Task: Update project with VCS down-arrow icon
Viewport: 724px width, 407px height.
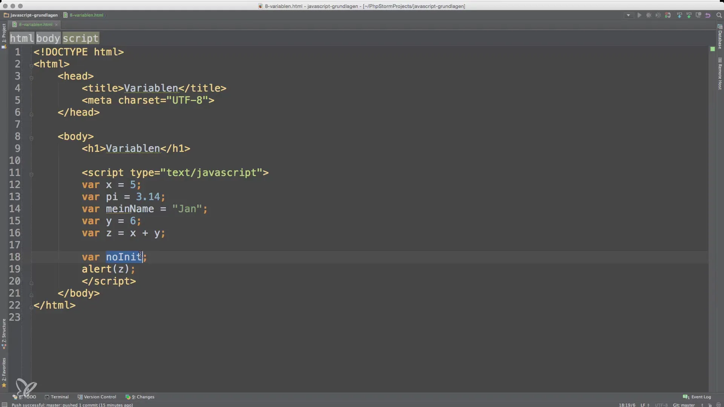Action: (680, 15)
